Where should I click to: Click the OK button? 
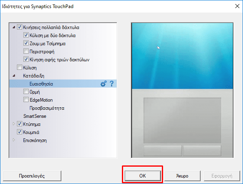pyautogui.click(x=143, y=176)
